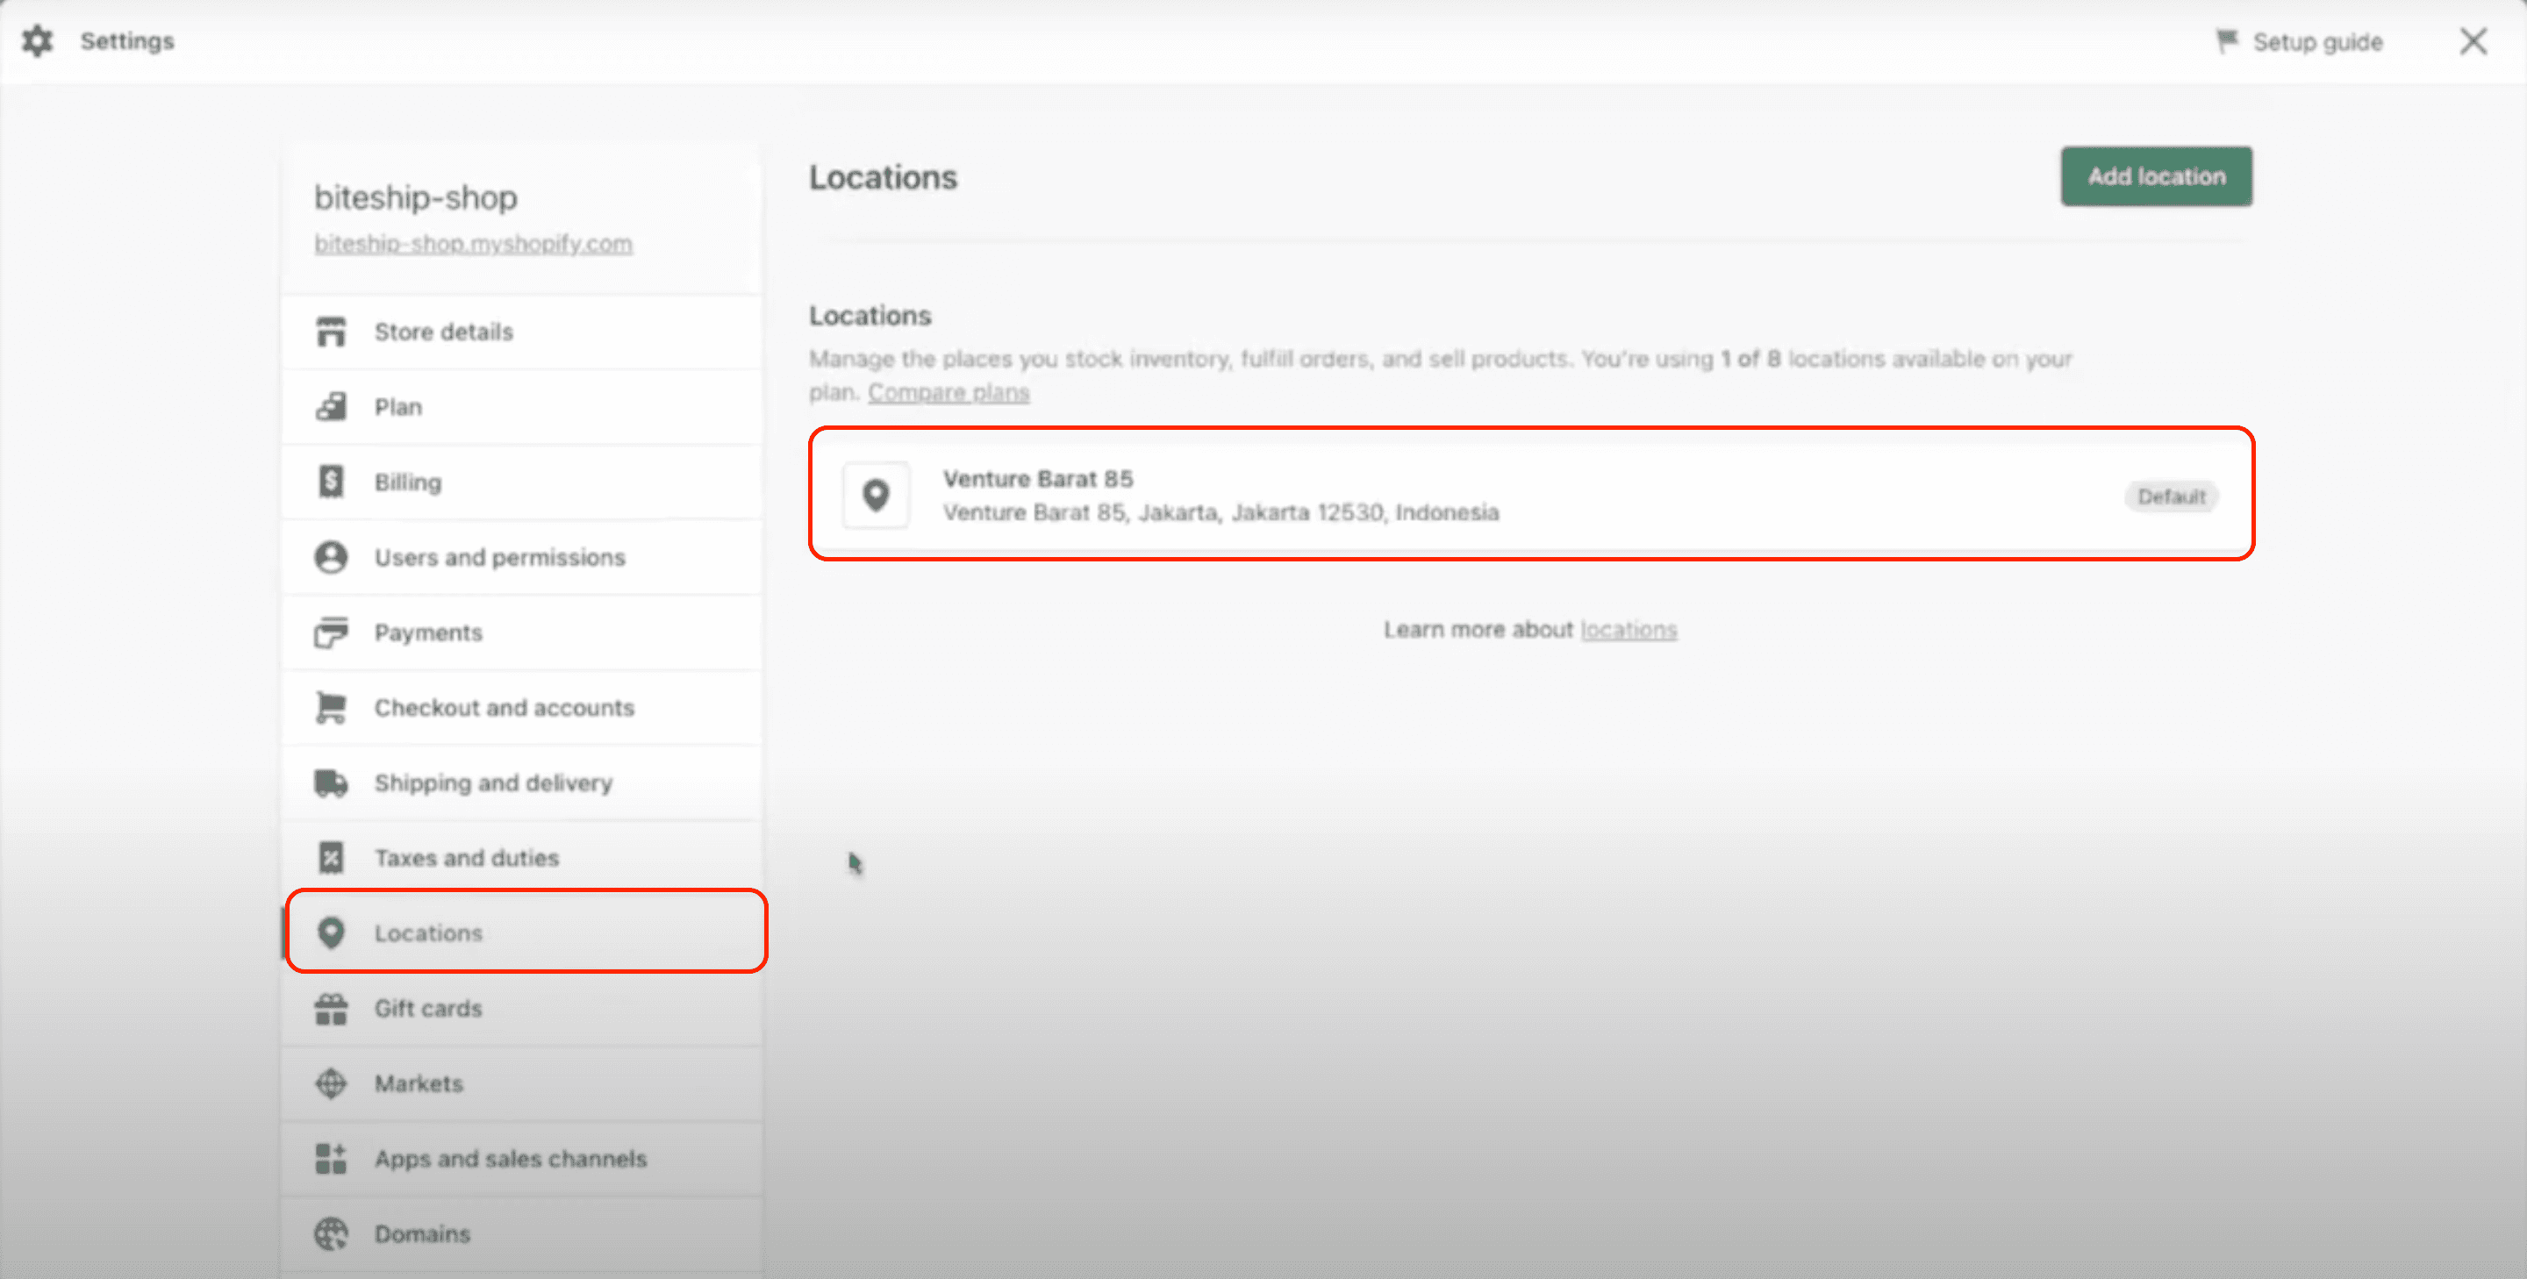Click the Settings gear icon
Viewport: 2527px width, 1279px height.
coord(37,41)
